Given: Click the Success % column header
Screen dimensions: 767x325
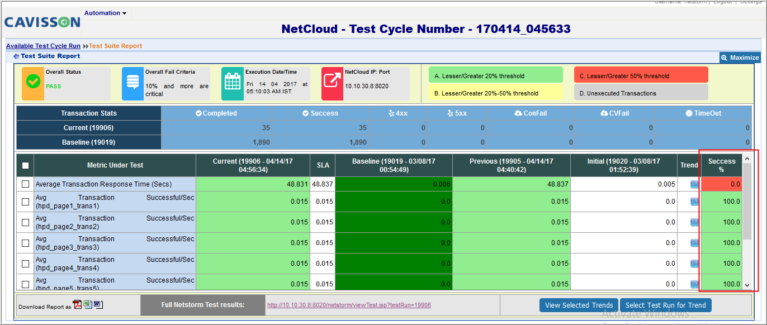Looking at the screenshot, I should click(722, 165).
